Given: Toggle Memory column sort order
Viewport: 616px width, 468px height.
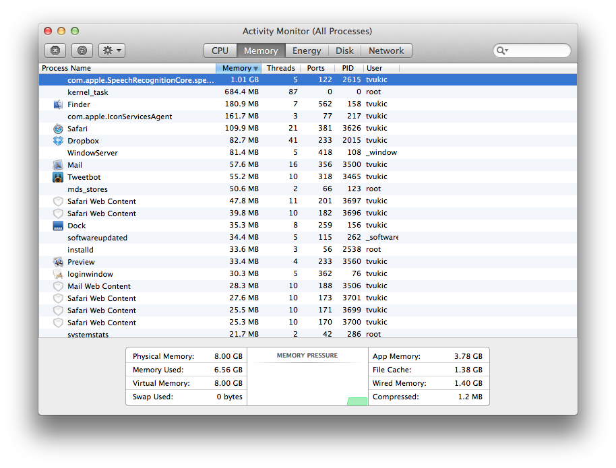Looking at the screenshot, I should click(x=239, y=68).
